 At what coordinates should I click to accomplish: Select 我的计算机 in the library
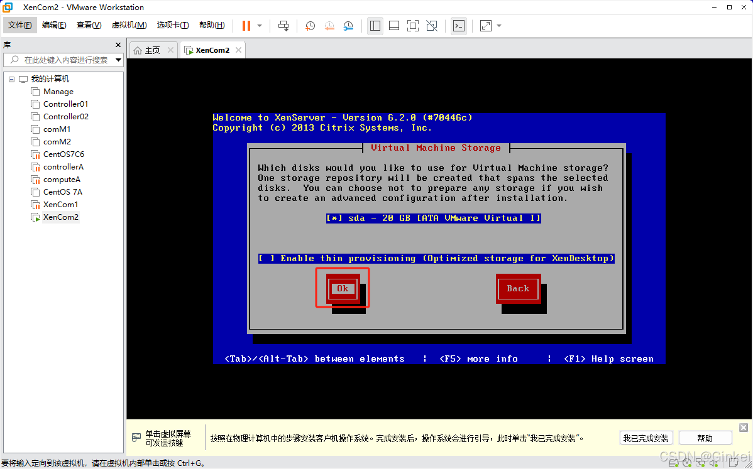click(50, 79)
